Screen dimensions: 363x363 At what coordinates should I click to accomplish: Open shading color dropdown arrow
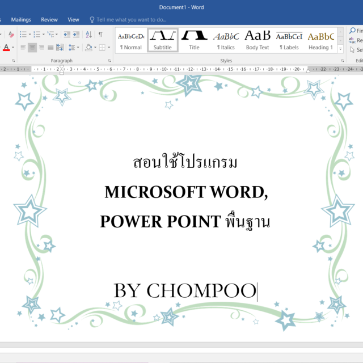95,48
